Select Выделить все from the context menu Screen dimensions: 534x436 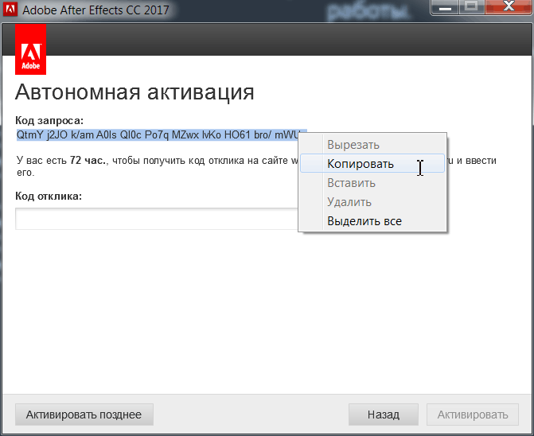[x=372, y=221]
